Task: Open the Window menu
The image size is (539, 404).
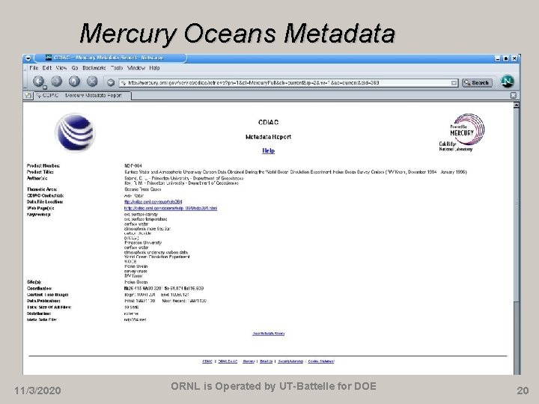Action: click(136, 68)
